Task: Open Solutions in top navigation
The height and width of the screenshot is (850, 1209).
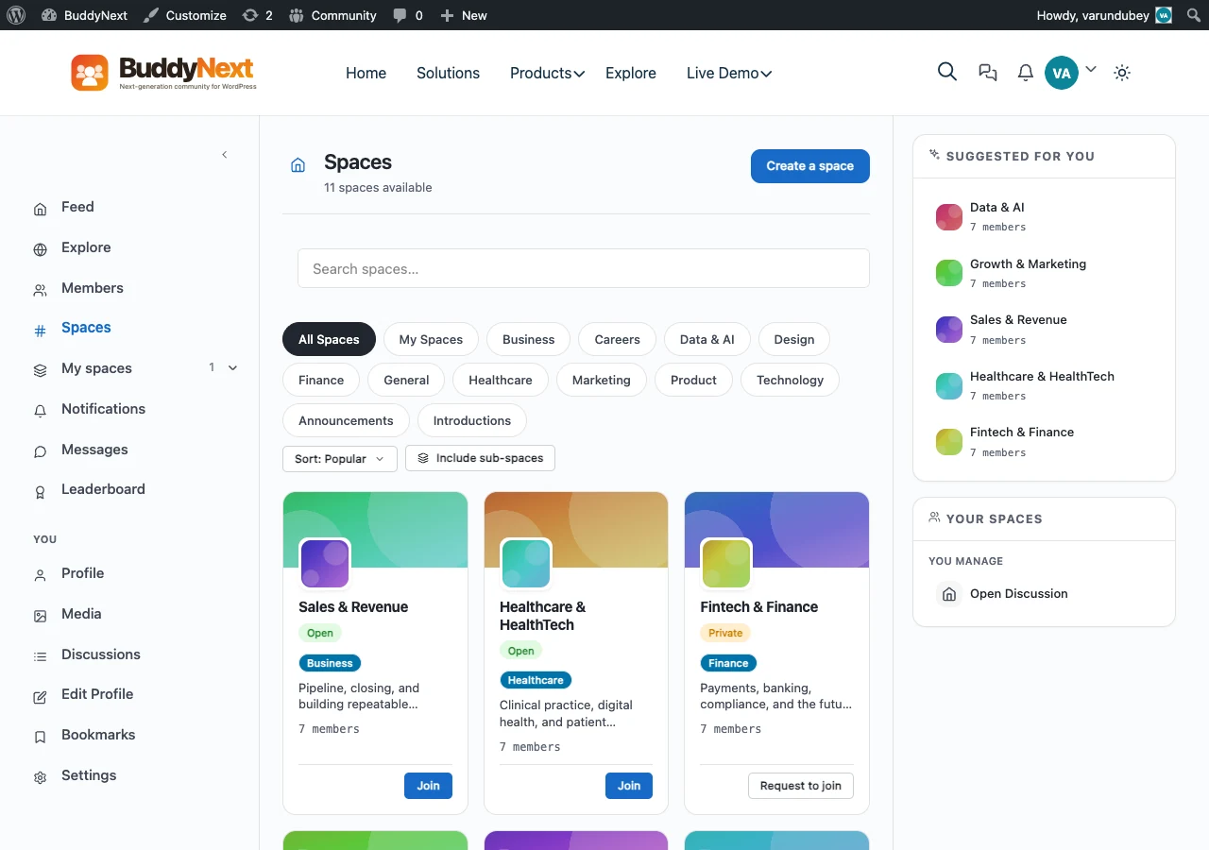Action: click(448, 73)
